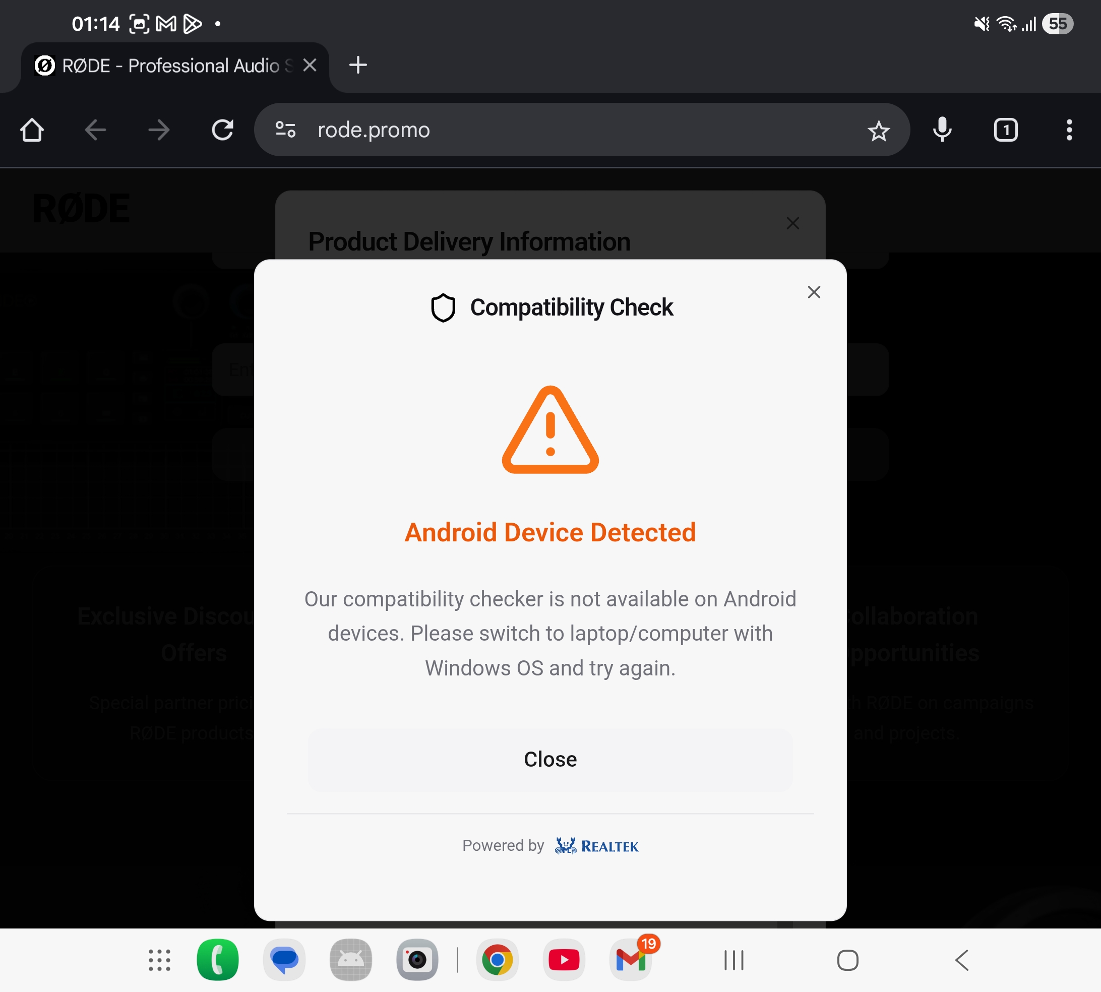Bookmark page with the star icon
1101x992 pixels.
(878, 131)
